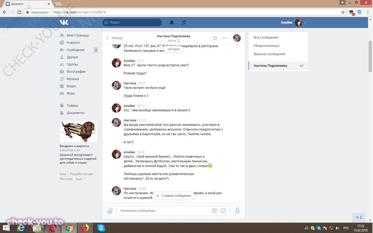Click сегодня date label in chat
373x233 pixels.
click(x=174, y=49)
